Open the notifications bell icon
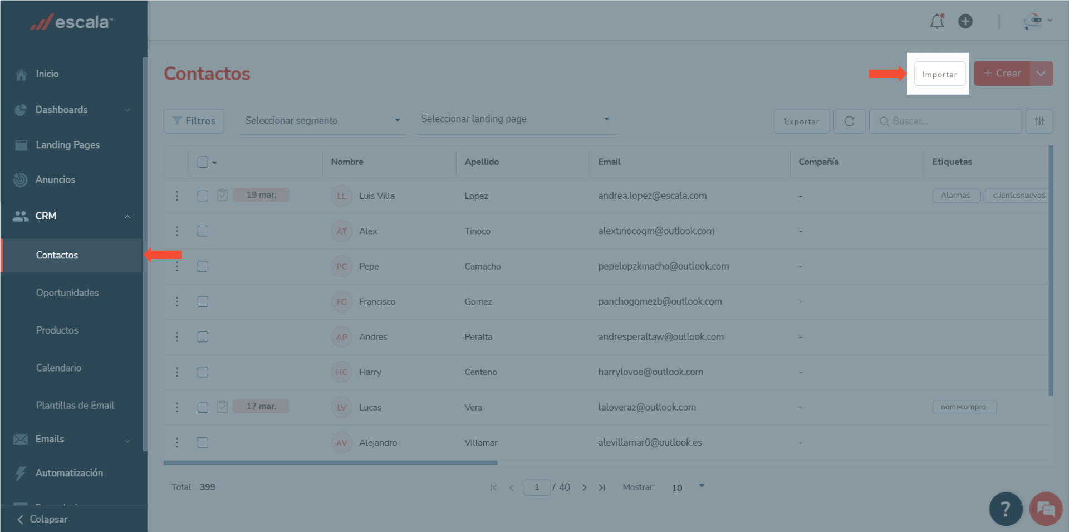The width and height of the screenshot is (1069, 532). [937, 21]
